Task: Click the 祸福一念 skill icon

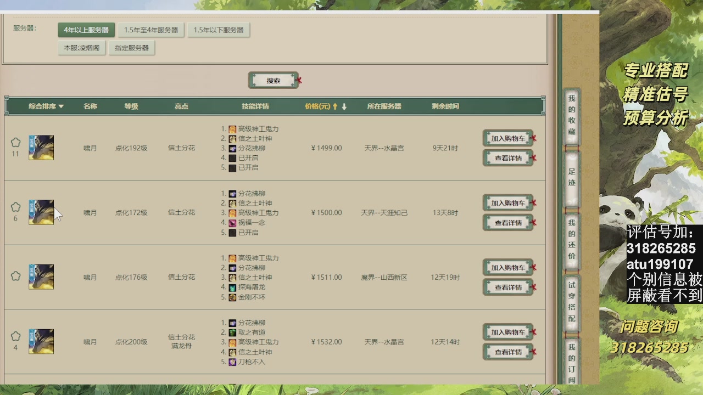Action: [x=232, y=223]
